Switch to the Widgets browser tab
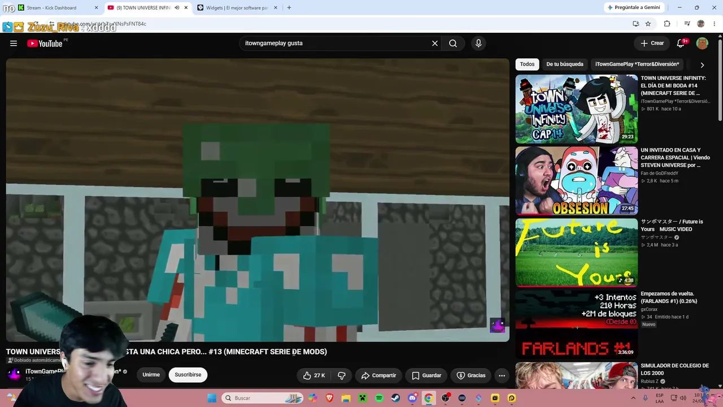This screenshot has height=407, width=723. pos(237,8)
